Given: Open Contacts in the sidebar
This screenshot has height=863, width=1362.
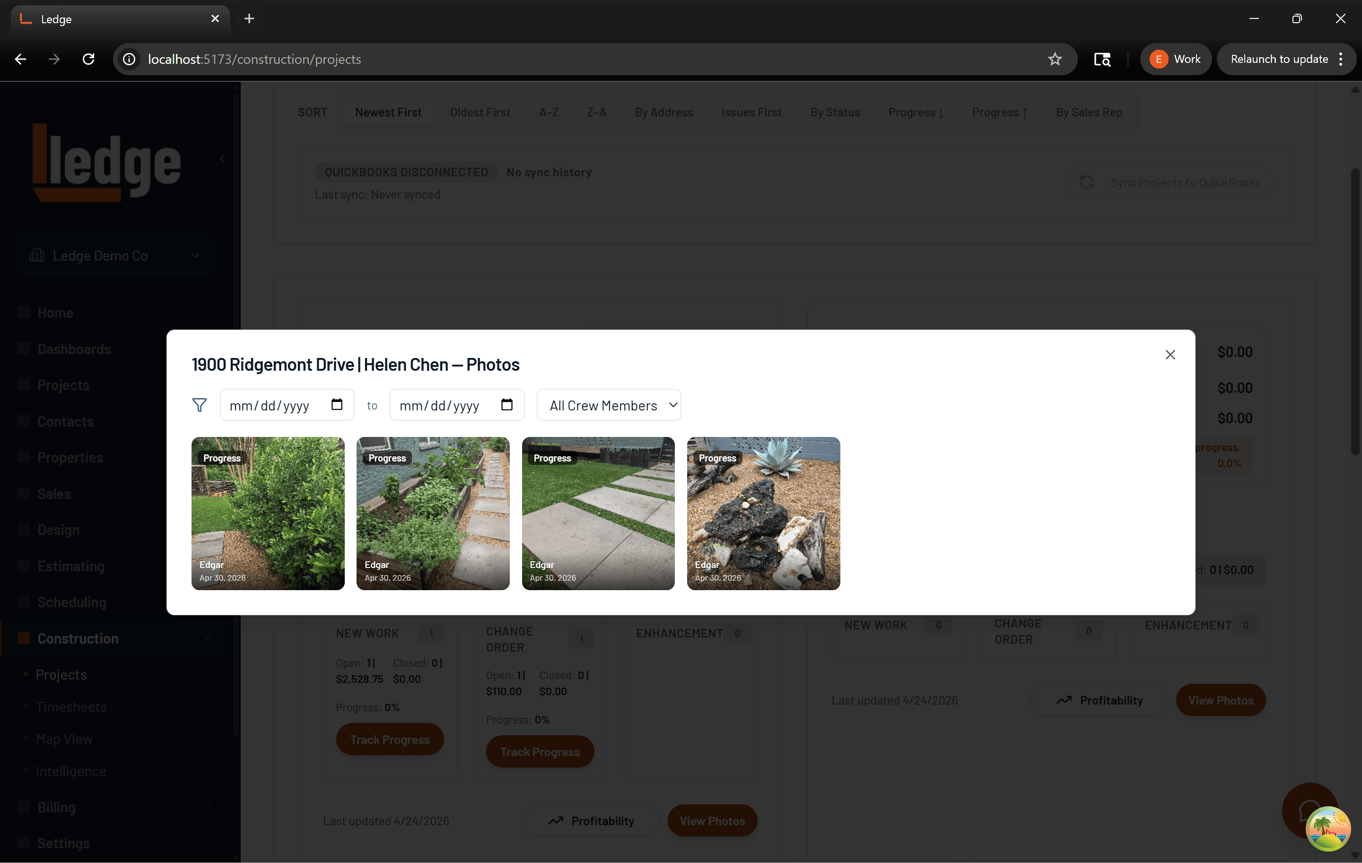Looking at the screenshot, I should tap(65, 421).
